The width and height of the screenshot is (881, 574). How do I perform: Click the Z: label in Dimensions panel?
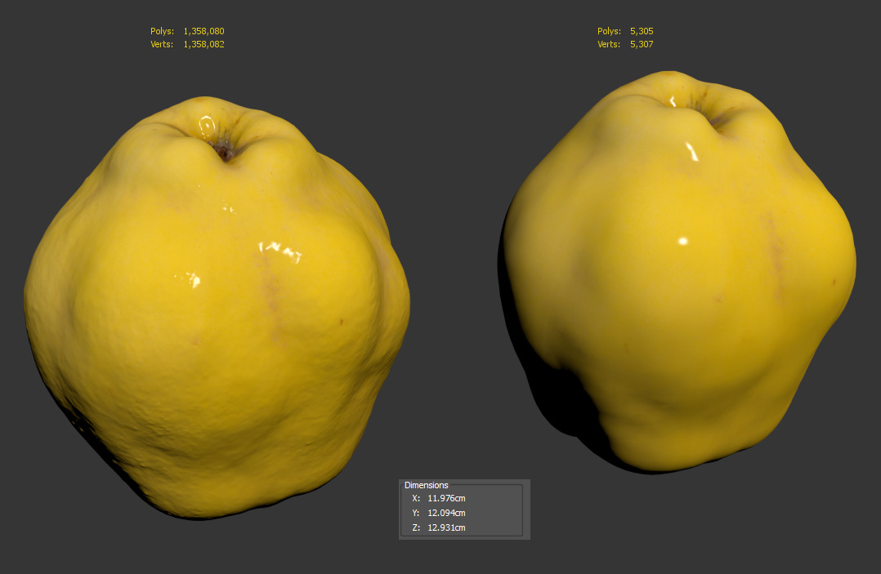(x=416, y=527)
